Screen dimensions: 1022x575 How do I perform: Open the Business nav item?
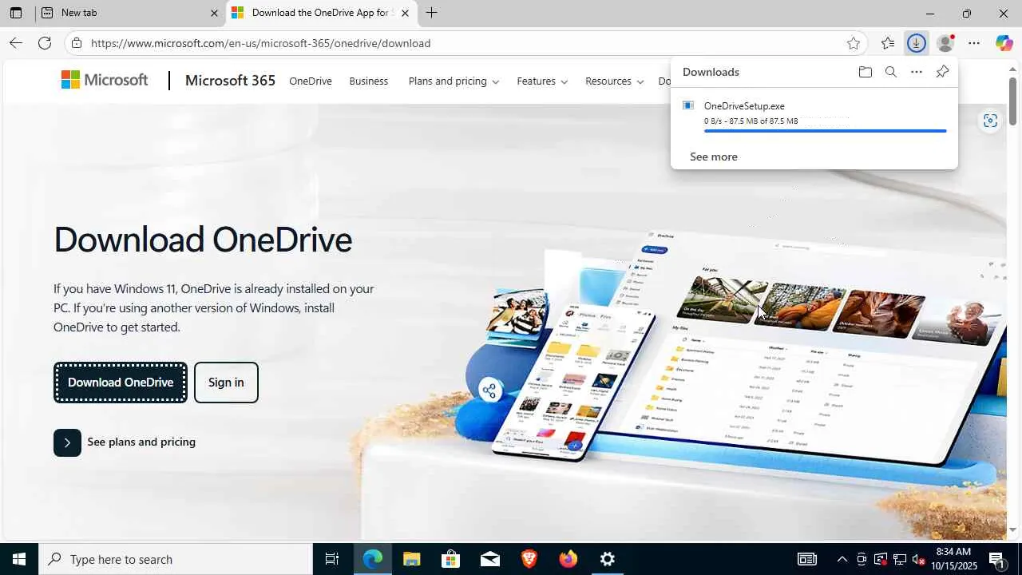(368, 81)
